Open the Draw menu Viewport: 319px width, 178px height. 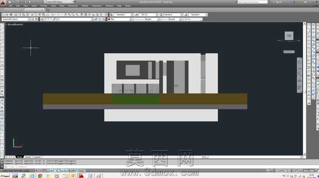62,6
